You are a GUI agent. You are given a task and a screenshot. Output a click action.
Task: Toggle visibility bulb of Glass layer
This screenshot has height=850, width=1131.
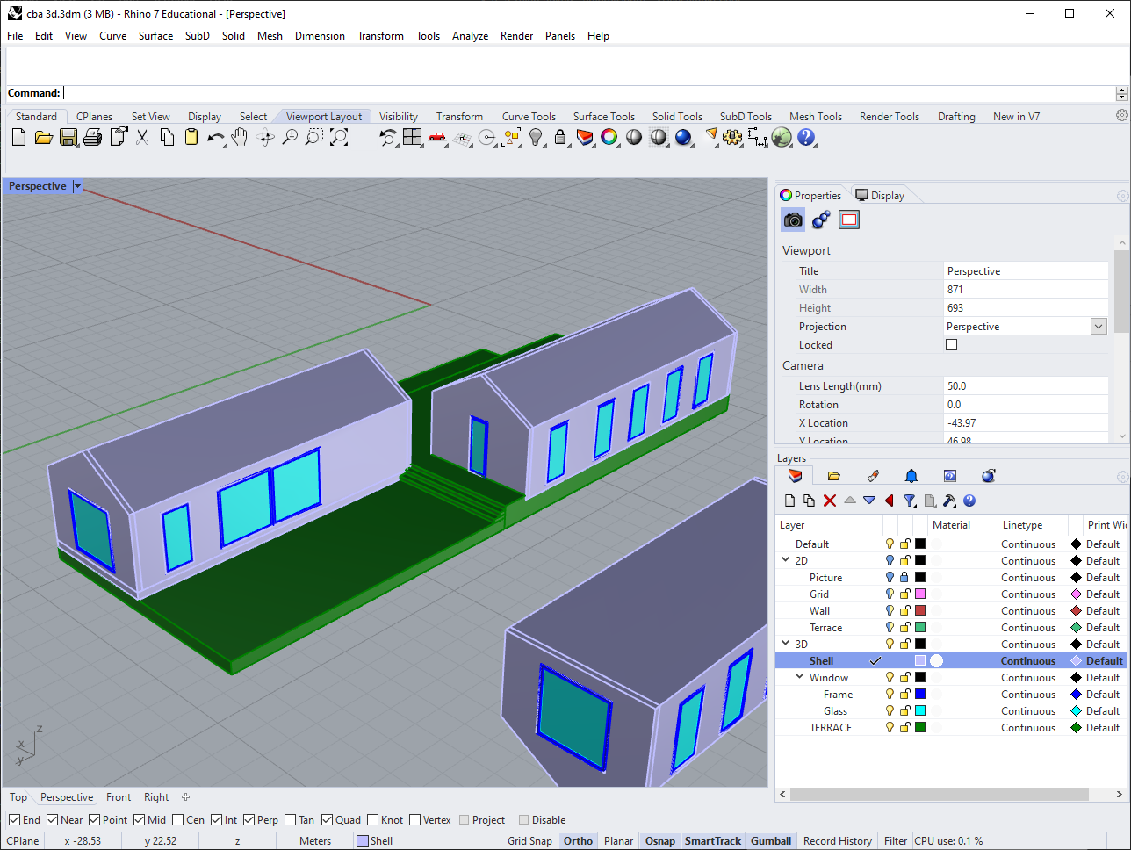[890, 711]
